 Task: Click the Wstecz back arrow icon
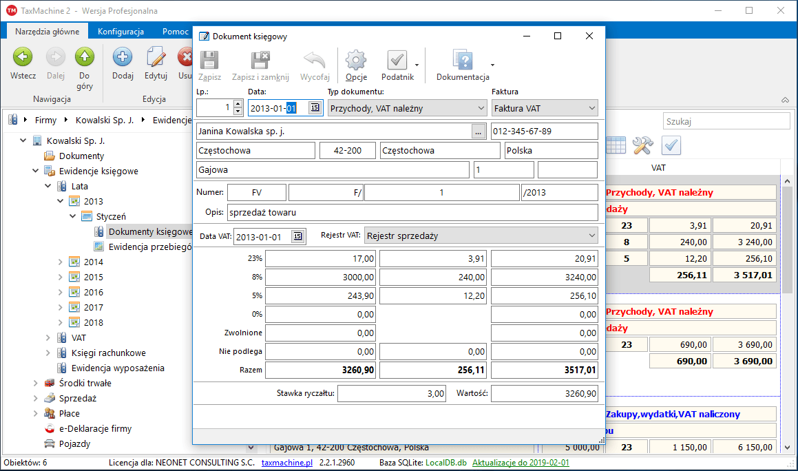coord(23,58)
